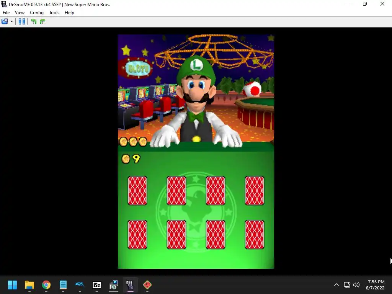Flip the first card in the bottom row
Screen dimensions: 392x294
pos(137,235)
